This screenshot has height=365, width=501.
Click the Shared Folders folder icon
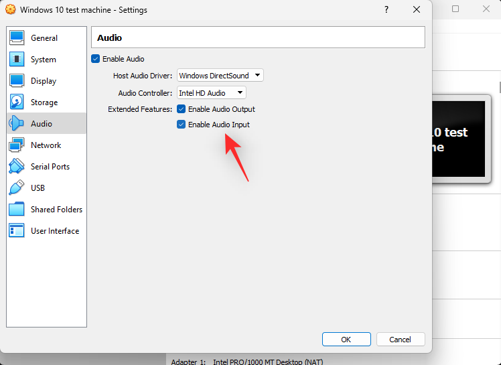(x=17, y=210)
